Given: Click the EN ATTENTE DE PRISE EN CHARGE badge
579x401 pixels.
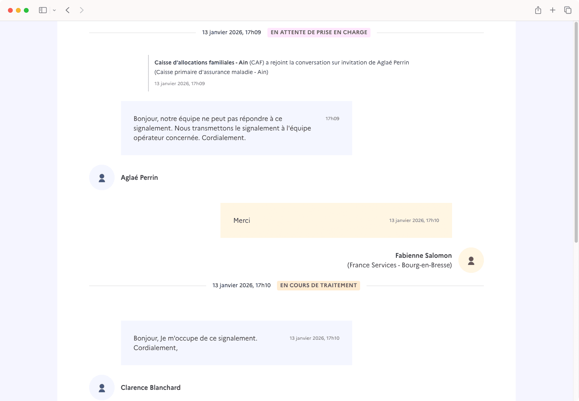Looking at the screenshot, I should pyautogui.click(x=318, y=32).
